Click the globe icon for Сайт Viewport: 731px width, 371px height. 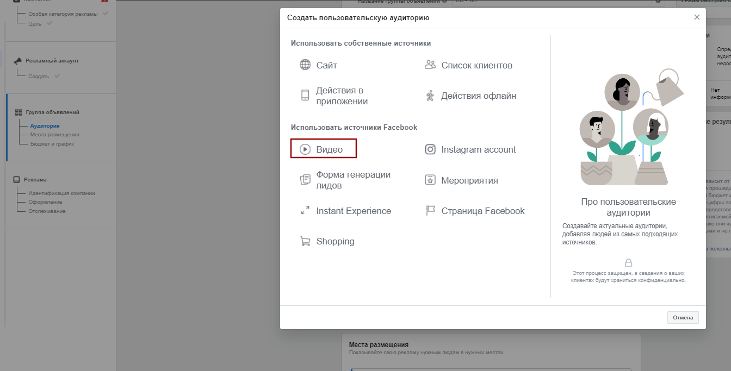(x=305, y=65)
